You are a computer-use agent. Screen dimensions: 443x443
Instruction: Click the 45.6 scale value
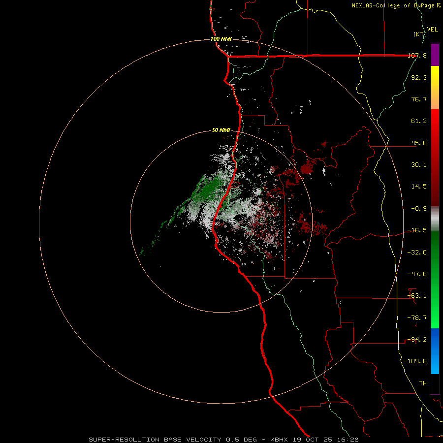pos(419,143)
